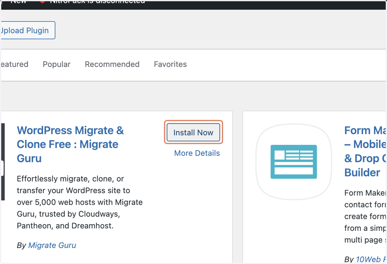Click the 'By' label before Migrate Guru

[21, 245]
